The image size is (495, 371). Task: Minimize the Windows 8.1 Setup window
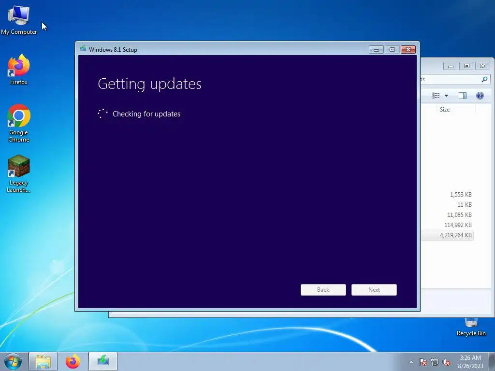[x=376, y=50]
